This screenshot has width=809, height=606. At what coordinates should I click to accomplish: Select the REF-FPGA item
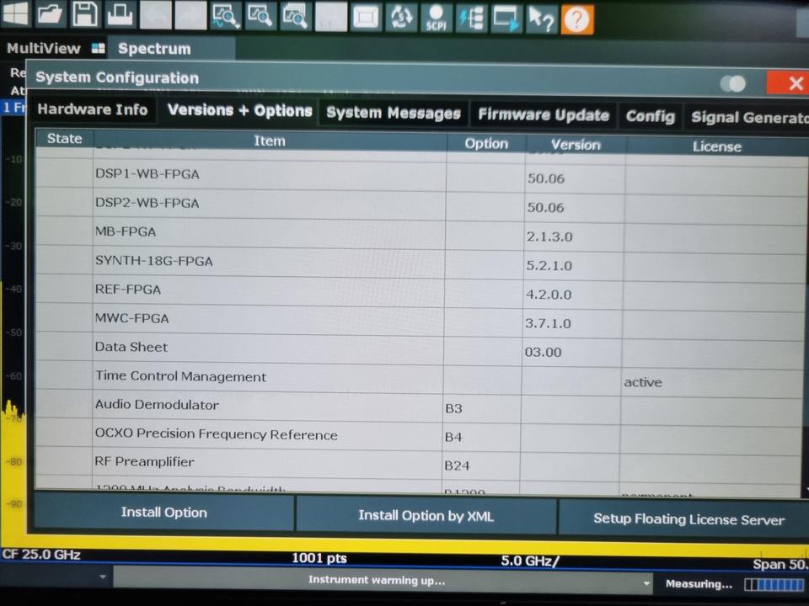tap(128, 290)
